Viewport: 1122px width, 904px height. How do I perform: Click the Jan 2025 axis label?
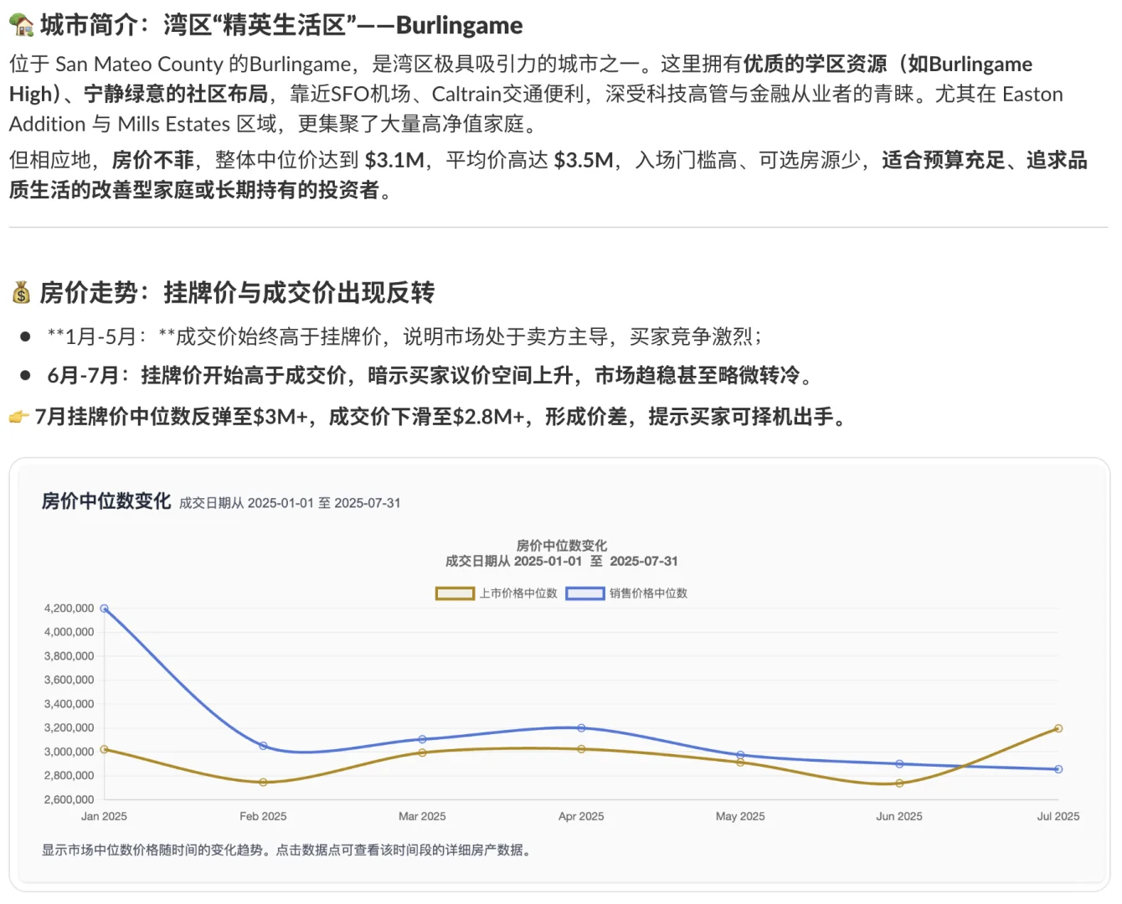pyautogui.click(x=104, y=816)
